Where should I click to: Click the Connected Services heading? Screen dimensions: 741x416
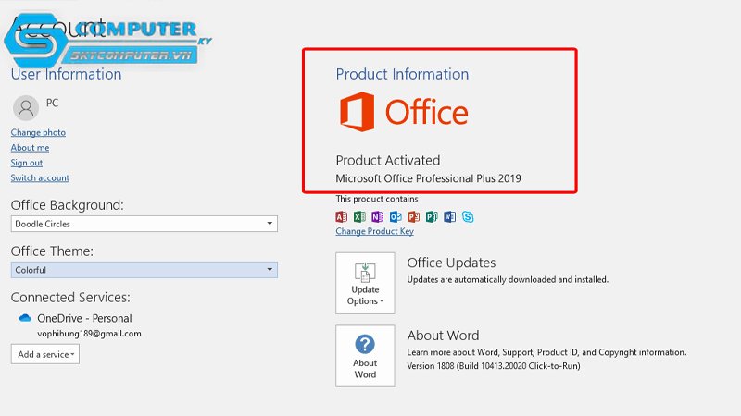point(70,297)
